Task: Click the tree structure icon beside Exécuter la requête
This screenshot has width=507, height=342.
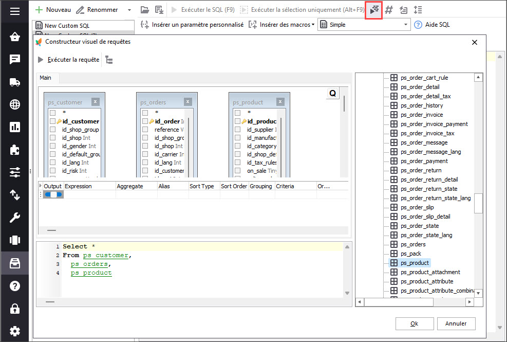Action: [109, 60]
